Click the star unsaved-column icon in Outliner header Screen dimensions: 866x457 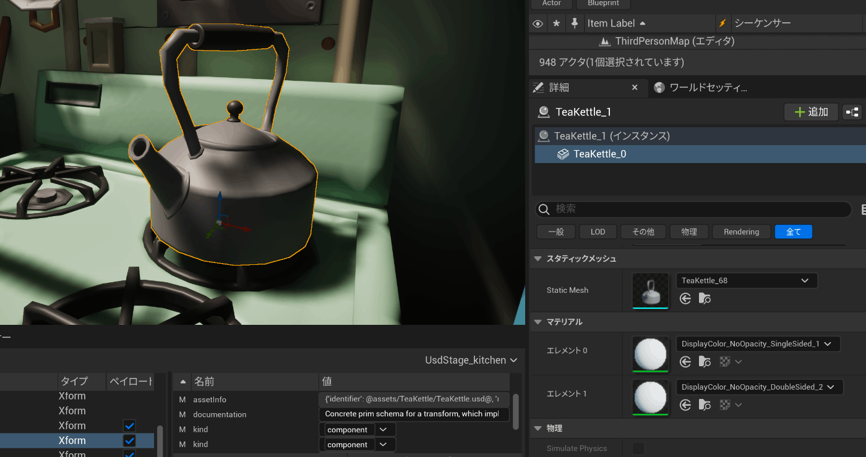point(556,23)
